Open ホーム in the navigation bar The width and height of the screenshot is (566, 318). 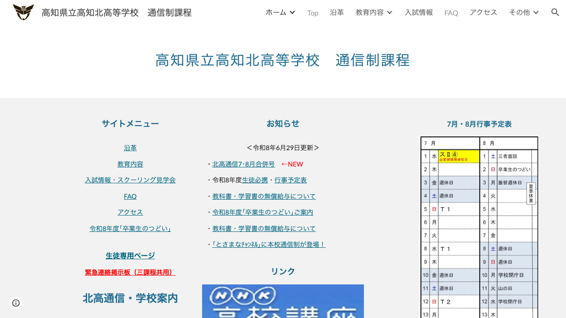276,12
